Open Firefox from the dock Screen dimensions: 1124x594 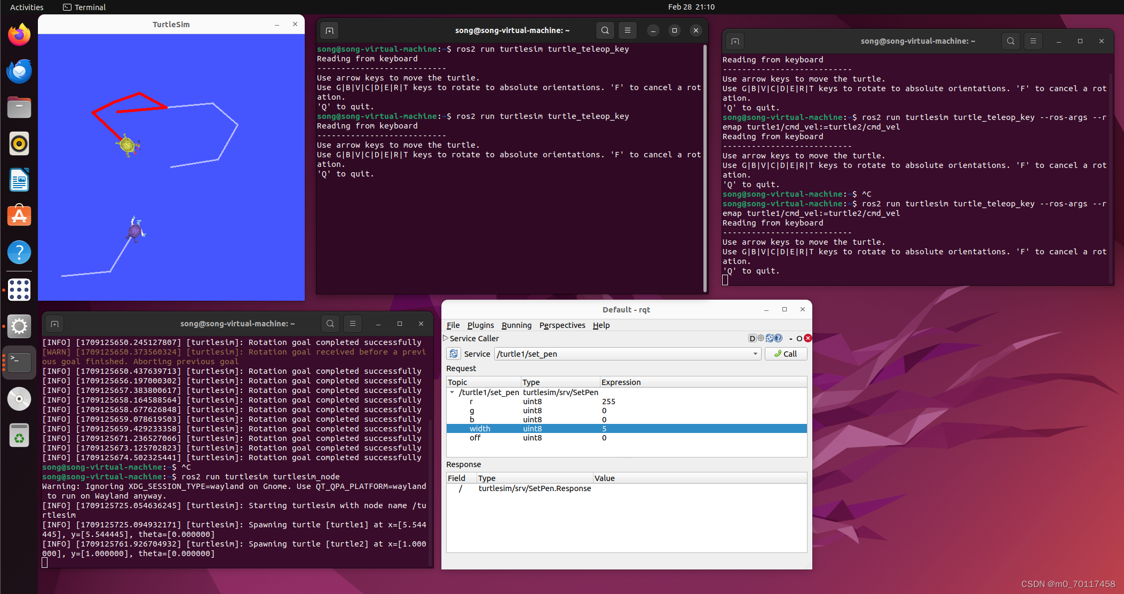click(x=19, y=34)
